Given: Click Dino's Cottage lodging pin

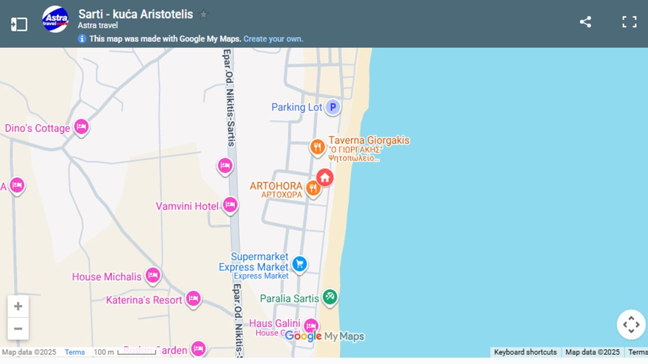Looking at the screenshot, I should point(81,127).
